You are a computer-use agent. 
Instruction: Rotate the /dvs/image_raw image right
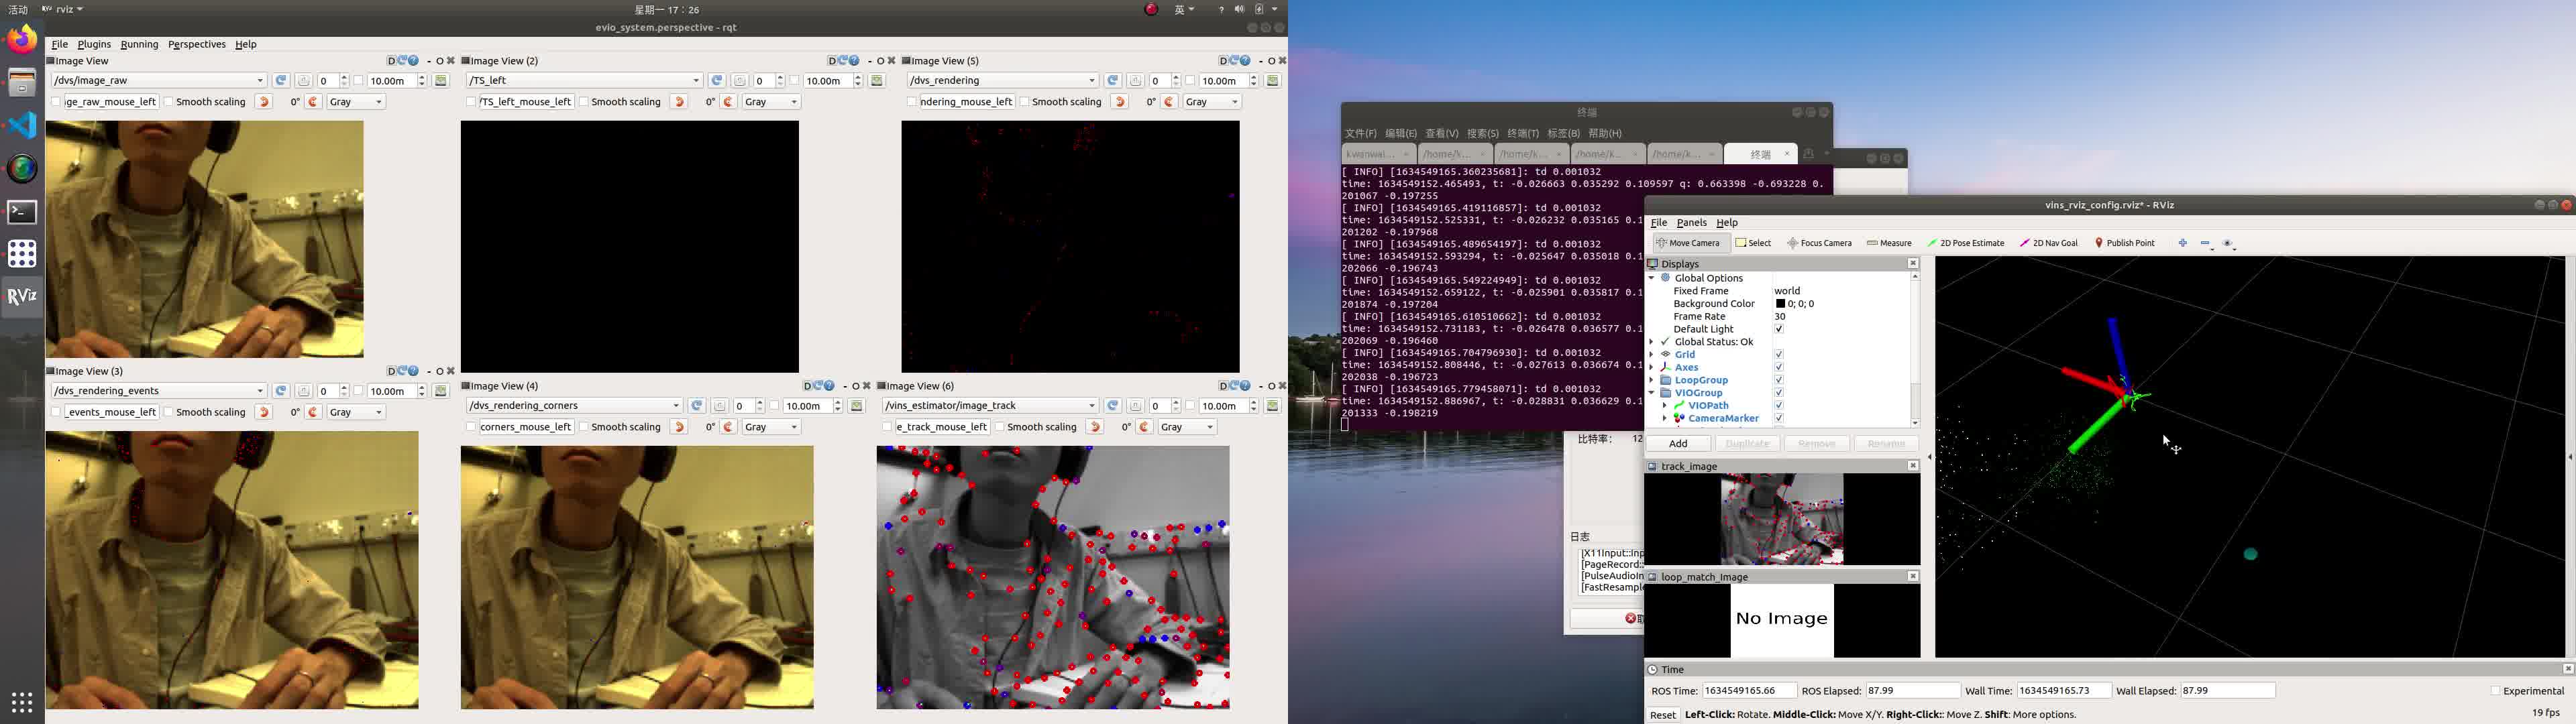(x=313, y=102)
